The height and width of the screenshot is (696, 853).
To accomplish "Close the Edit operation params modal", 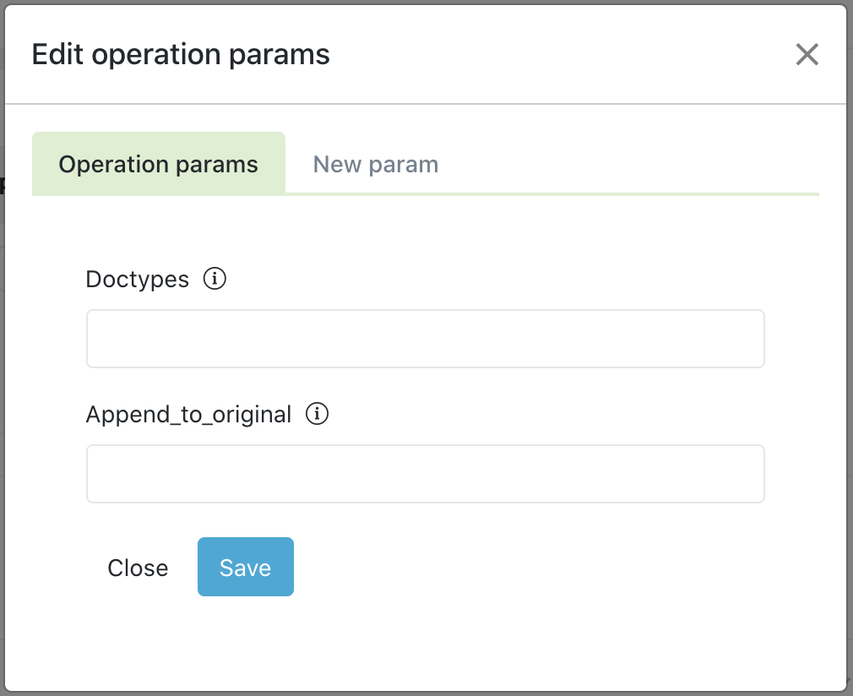I will point(807,55).
